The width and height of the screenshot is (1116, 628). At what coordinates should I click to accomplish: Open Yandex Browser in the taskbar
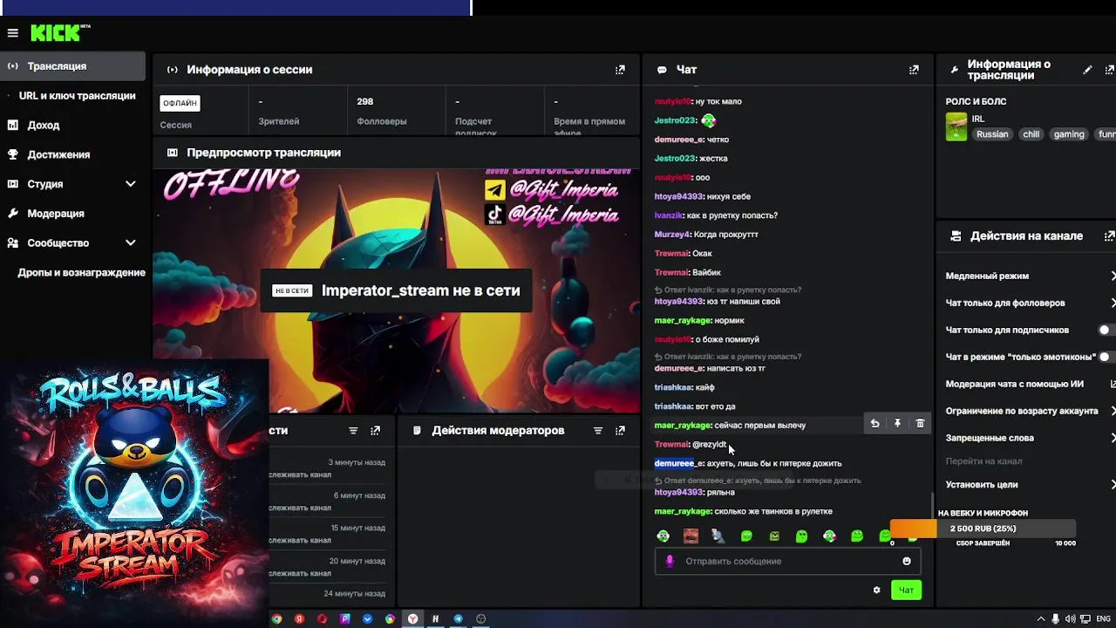pos(412,619)
